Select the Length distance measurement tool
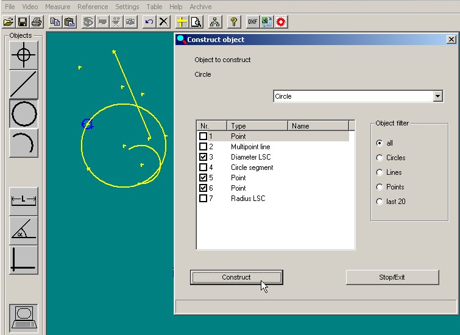 [24, 201]
